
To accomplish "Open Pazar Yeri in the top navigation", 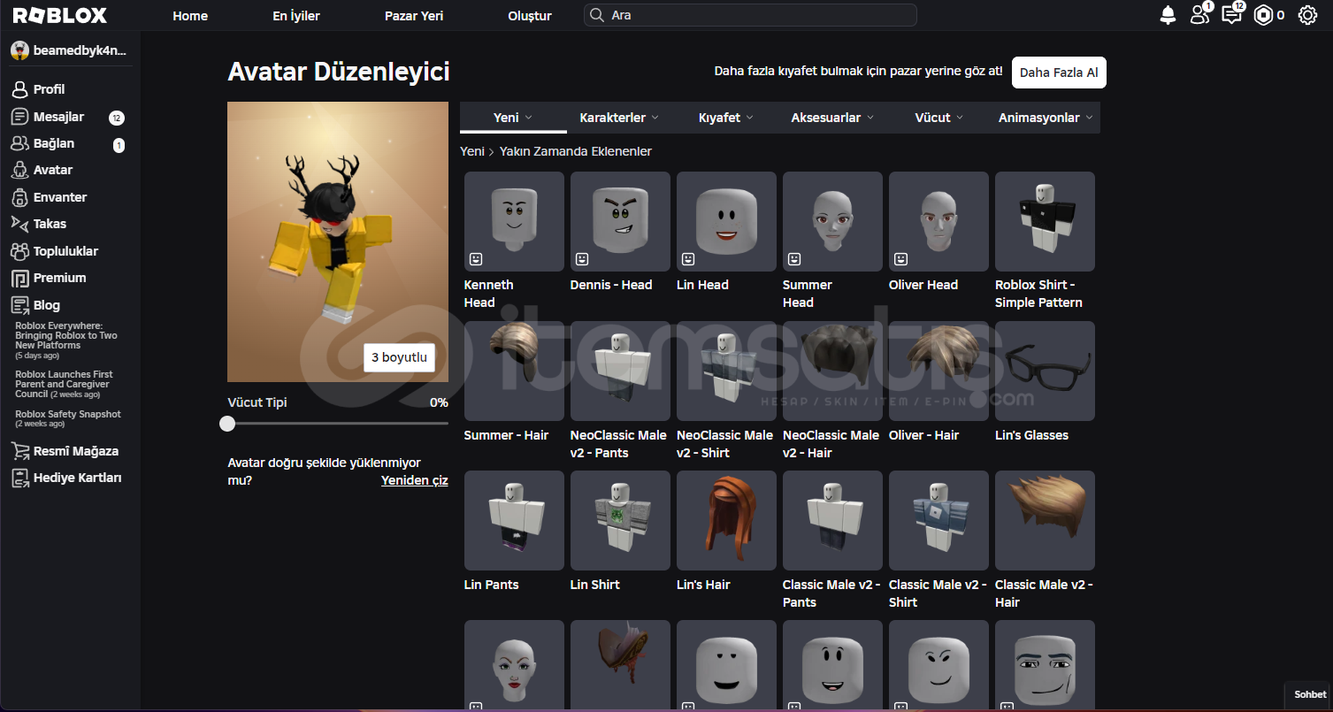I will pyautogui.click(x=414, y=16).
